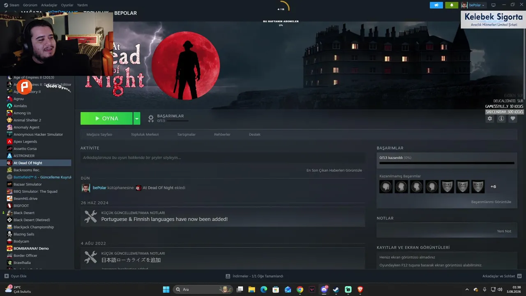526x296 pixels.
Task: Select Black Desert in the library
Action: tap(24, 213)
